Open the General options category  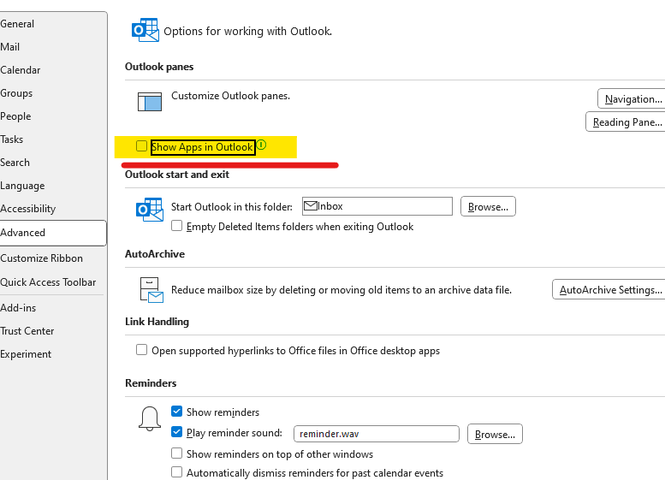click(17, 24)
